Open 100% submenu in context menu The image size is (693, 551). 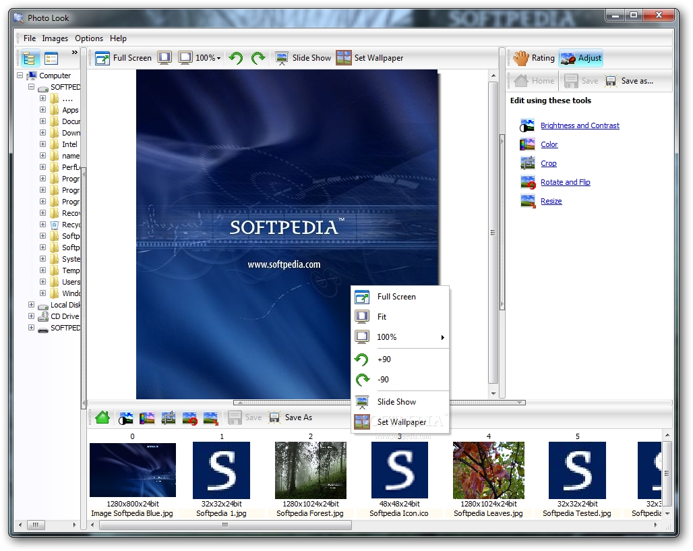400,337
